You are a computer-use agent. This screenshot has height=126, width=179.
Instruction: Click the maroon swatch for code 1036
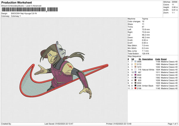tap(135, 80)
